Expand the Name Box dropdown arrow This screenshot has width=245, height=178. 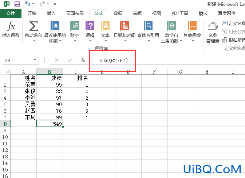pos(35,60)
